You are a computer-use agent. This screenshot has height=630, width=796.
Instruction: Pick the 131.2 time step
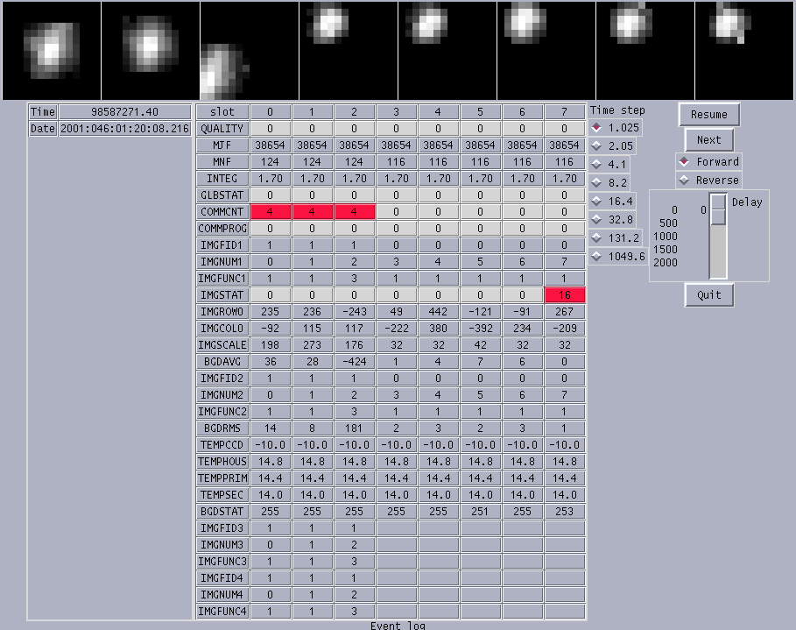616,237
